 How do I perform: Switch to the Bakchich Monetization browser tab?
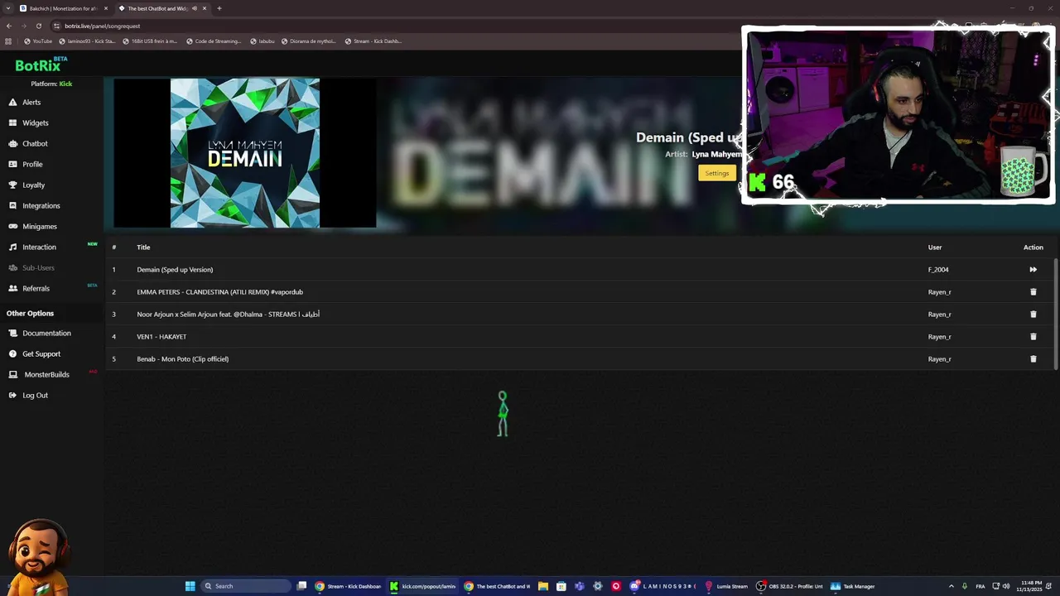63,8
